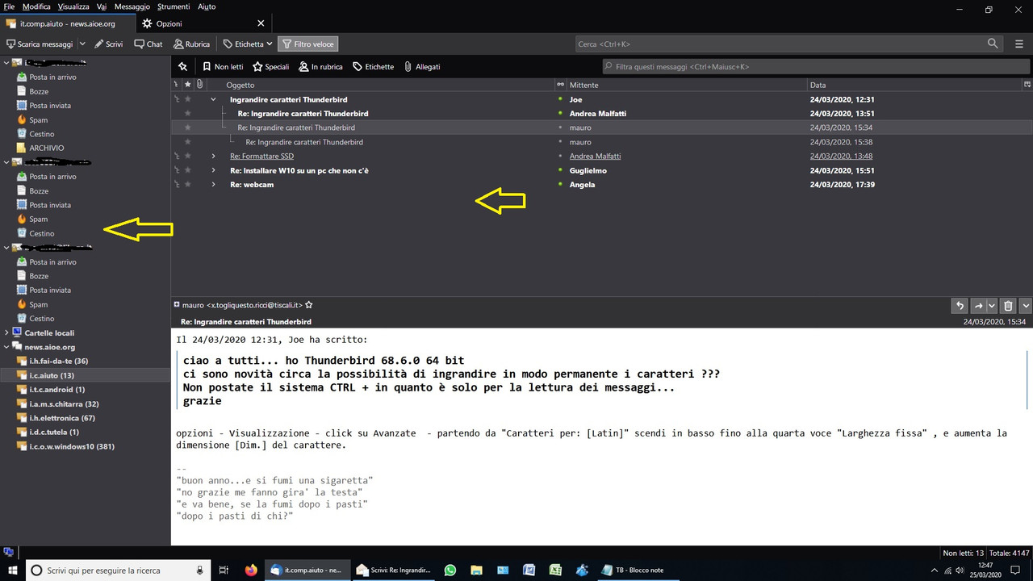Click the global Cerca search field
Image resolution: width=1033 pixels, height=581 pixels.
coord(788,44)
